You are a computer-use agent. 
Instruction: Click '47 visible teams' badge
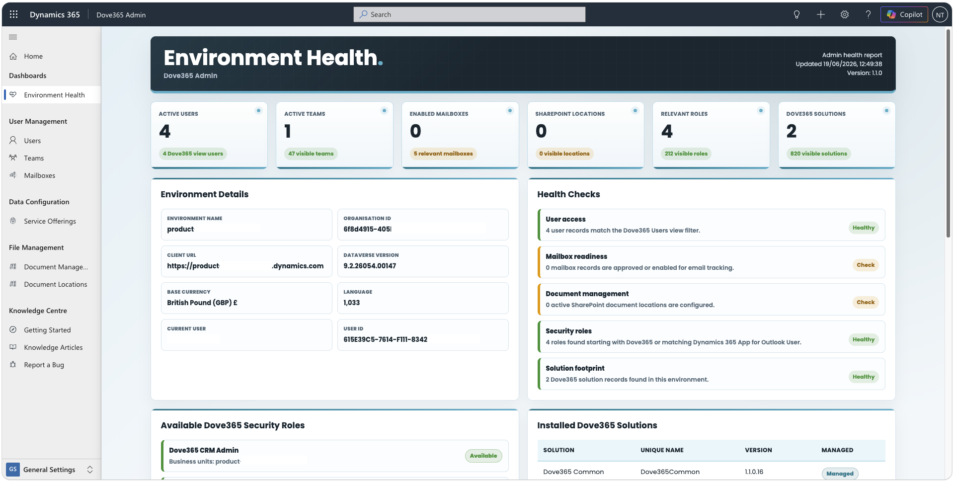[x=311, y=154]
